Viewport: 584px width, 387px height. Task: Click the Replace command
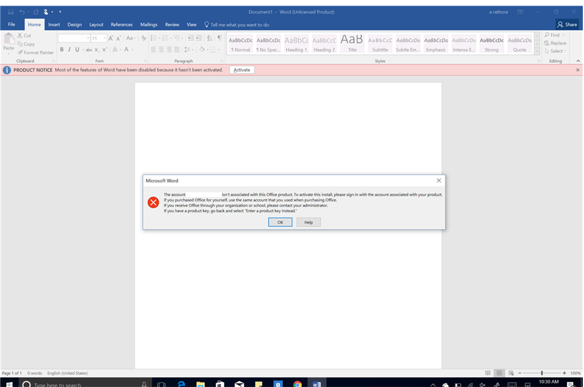(x=555, y=43)
